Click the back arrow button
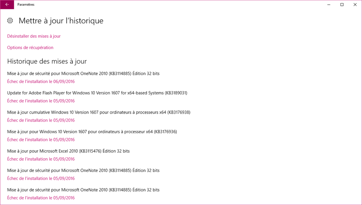The image size is (362, 205). [x=7, y=5]
